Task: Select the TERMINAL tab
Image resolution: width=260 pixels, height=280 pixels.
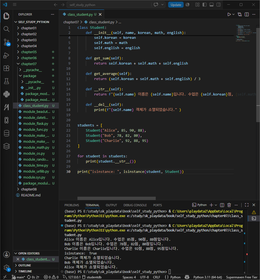Action: tap(92, 205)
